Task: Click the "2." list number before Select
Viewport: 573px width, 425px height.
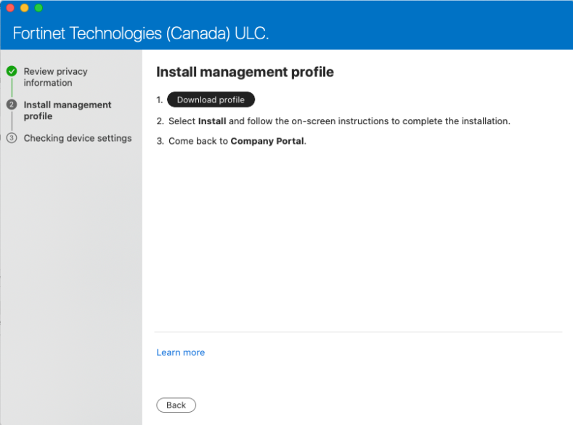Action: pyautogui.click(x=160, y=121)
